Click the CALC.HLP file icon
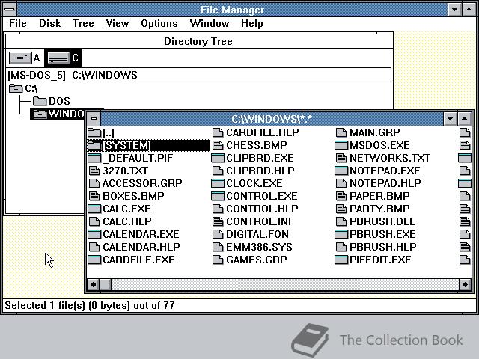 coord(94,221)
